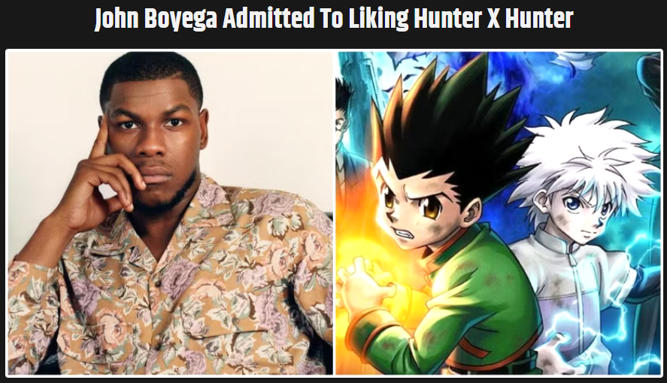
Task: Click the name "John Boyega" in the headline
Action: (x=156, y=20)
